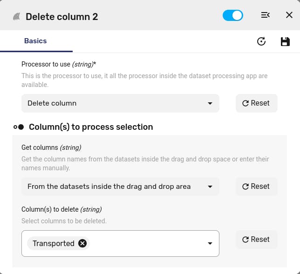The height and width of the screenshot is (274, 300).
Task: Click the Column(s) to process selection heading
Action: click(x=91, y=127)
